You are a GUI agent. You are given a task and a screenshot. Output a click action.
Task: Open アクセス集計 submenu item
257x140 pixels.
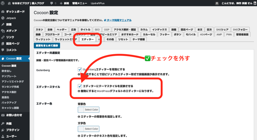coord(9,92)
